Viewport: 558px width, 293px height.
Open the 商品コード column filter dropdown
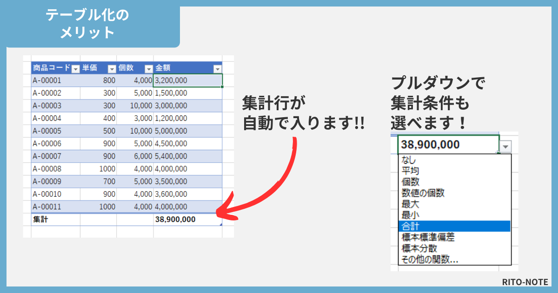click(x=75, y=69)
